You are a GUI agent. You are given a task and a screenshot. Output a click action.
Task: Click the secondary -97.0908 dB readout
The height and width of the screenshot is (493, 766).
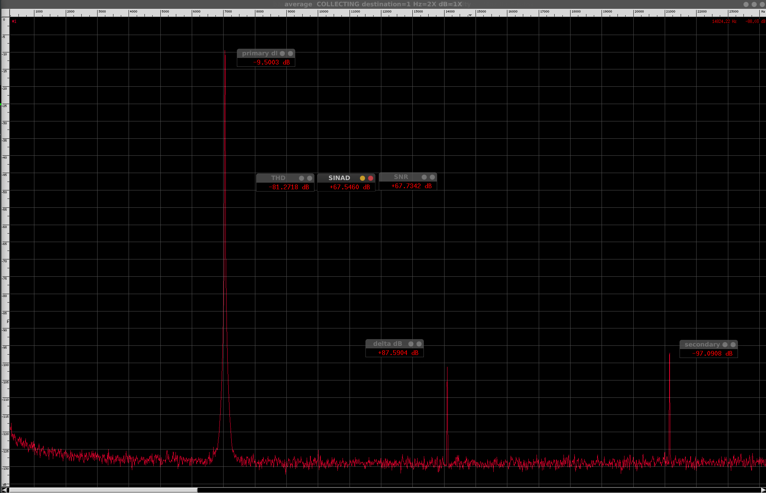pyautogui.click(x=712, y=354)
